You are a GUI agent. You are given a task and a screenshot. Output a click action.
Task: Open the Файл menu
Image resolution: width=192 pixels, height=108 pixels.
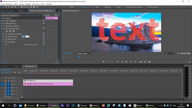tap(2, 4)
